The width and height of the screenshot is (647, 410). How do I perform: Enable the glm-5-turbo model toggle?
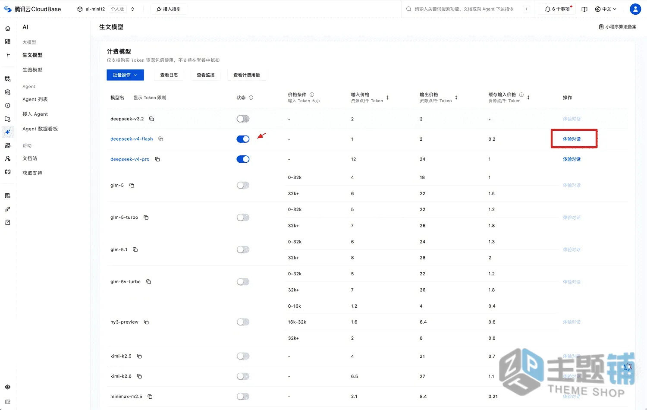pos(243,218)
